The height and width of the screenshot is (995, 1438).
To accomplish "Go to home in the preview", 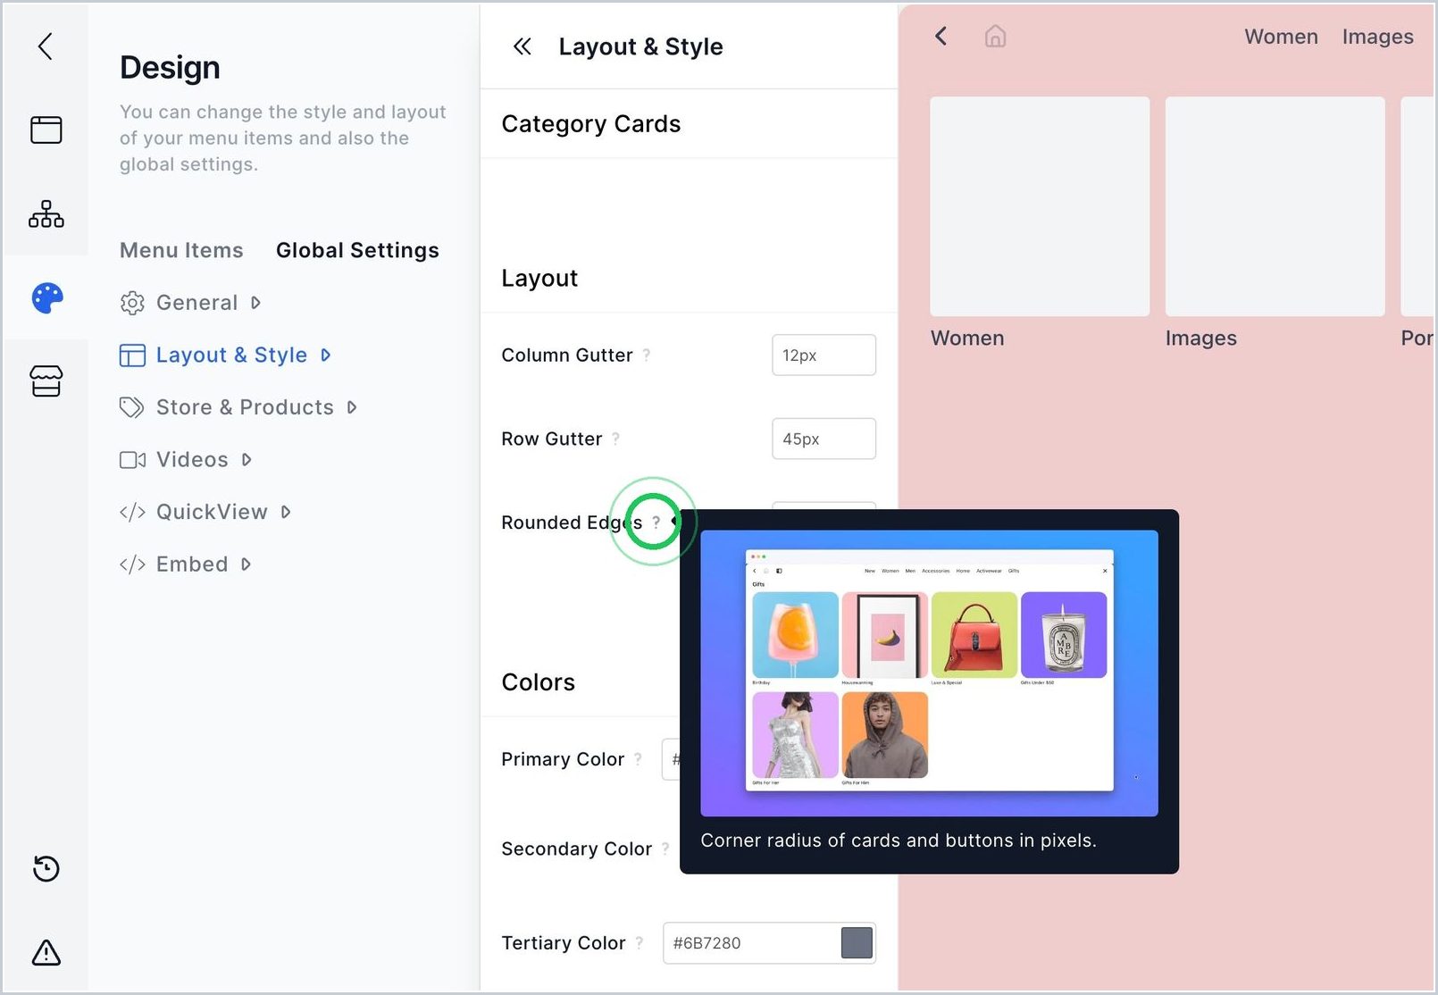I will tap(995, 36).
